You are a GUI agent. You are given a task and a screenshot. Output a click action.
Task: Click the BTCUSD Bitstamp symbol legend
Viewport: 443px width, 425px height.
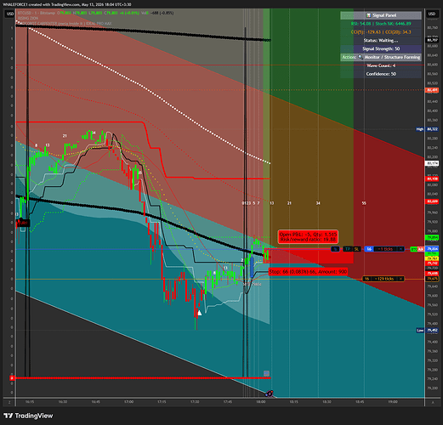click(x=37, y=13)
